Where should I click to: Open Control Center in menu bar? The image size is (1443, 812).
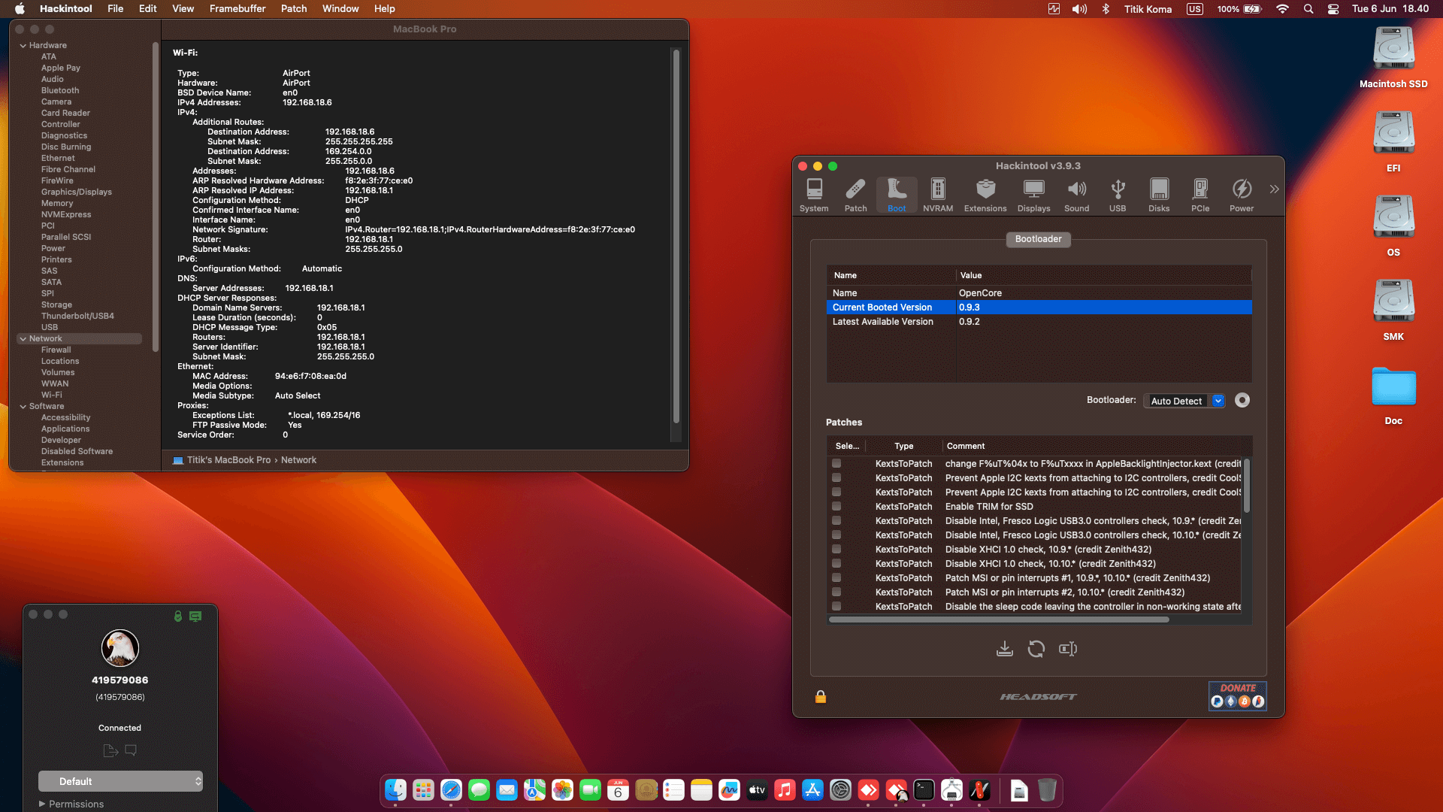[1333, 9]
